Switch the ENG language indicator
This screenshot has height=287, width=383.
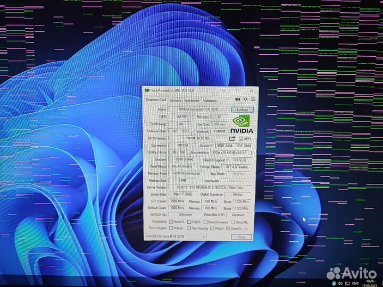[x=355, y=283]
